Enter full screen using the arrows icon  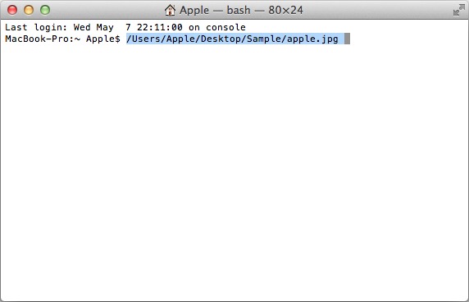pyautogui.click(x=458, y=10)
